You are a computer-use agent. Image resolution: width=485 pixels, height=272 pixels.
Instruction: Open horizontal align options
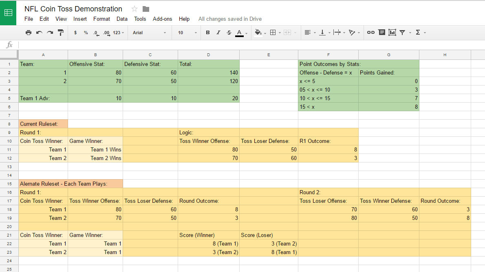pos(307,33)
